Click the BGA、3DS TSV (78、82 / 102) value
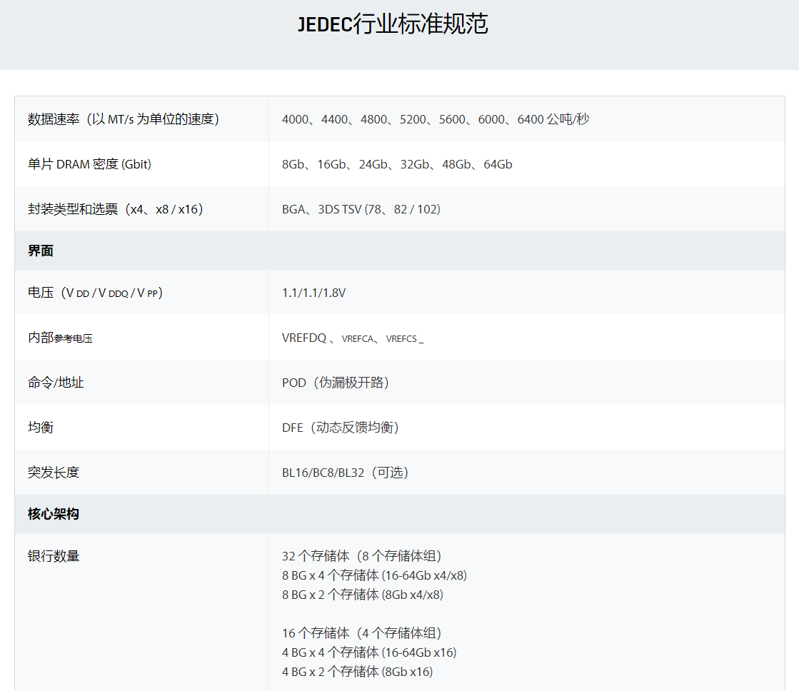This screenshot has height=691, width=799. click(x=361, y=209)
